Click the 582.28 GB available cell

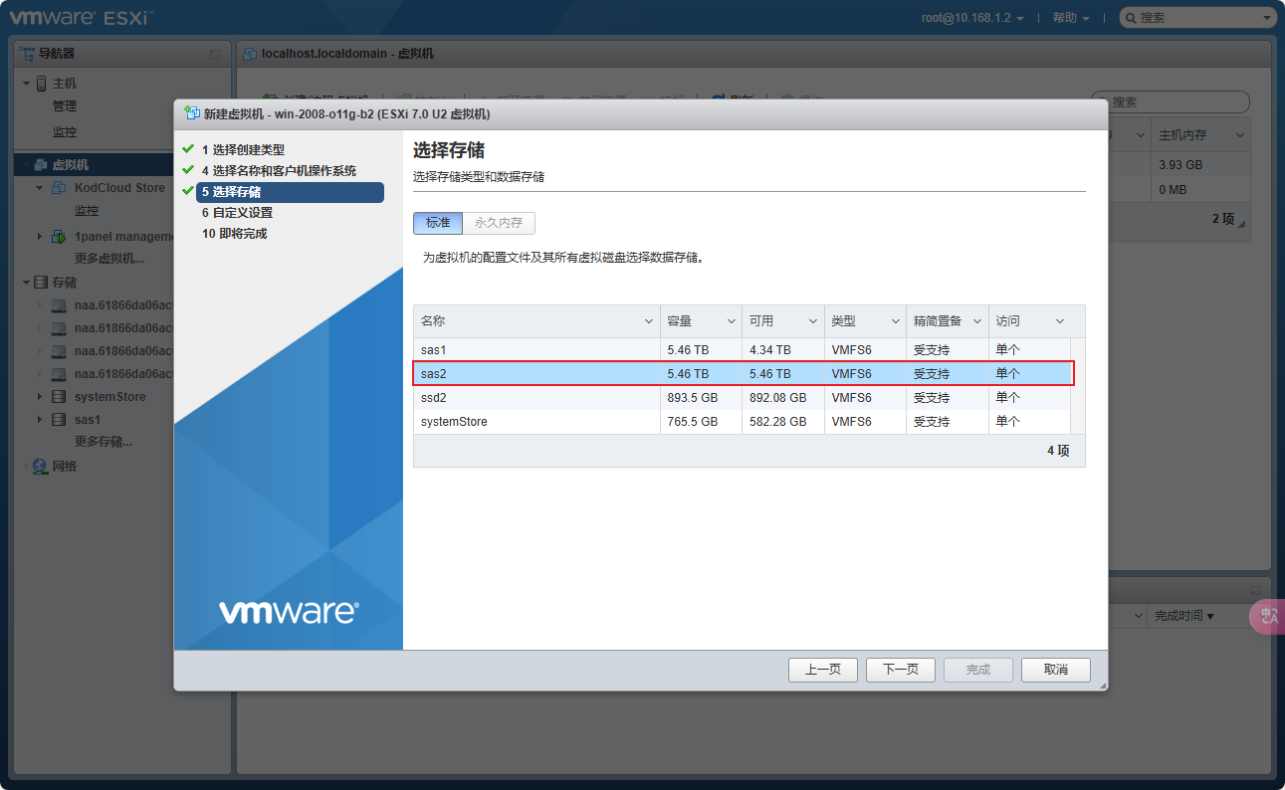(782, 422)
